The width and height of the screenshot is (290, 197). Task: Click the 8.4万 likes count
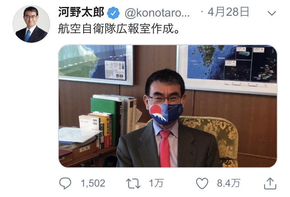[x=229, y=183]
